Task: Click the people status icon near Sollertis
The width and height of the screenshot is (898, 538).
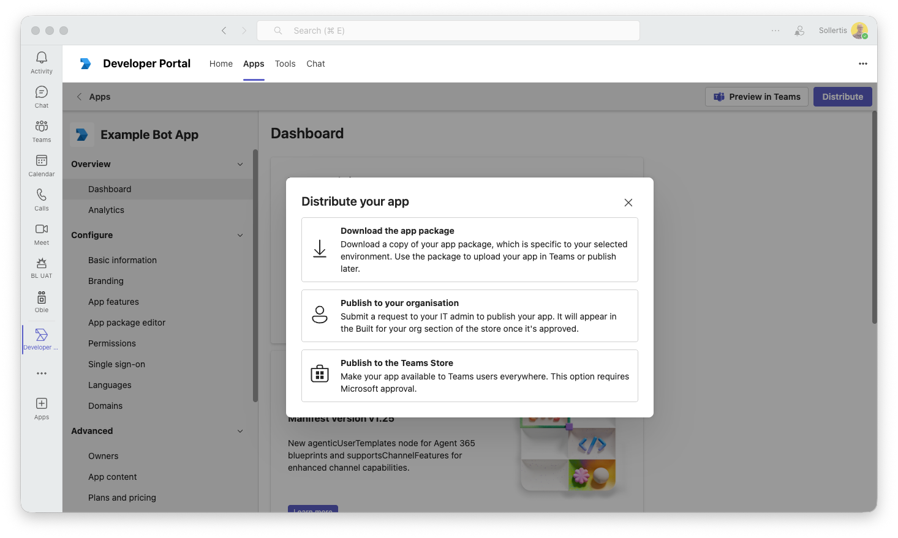Action: (x=799, y=31)
